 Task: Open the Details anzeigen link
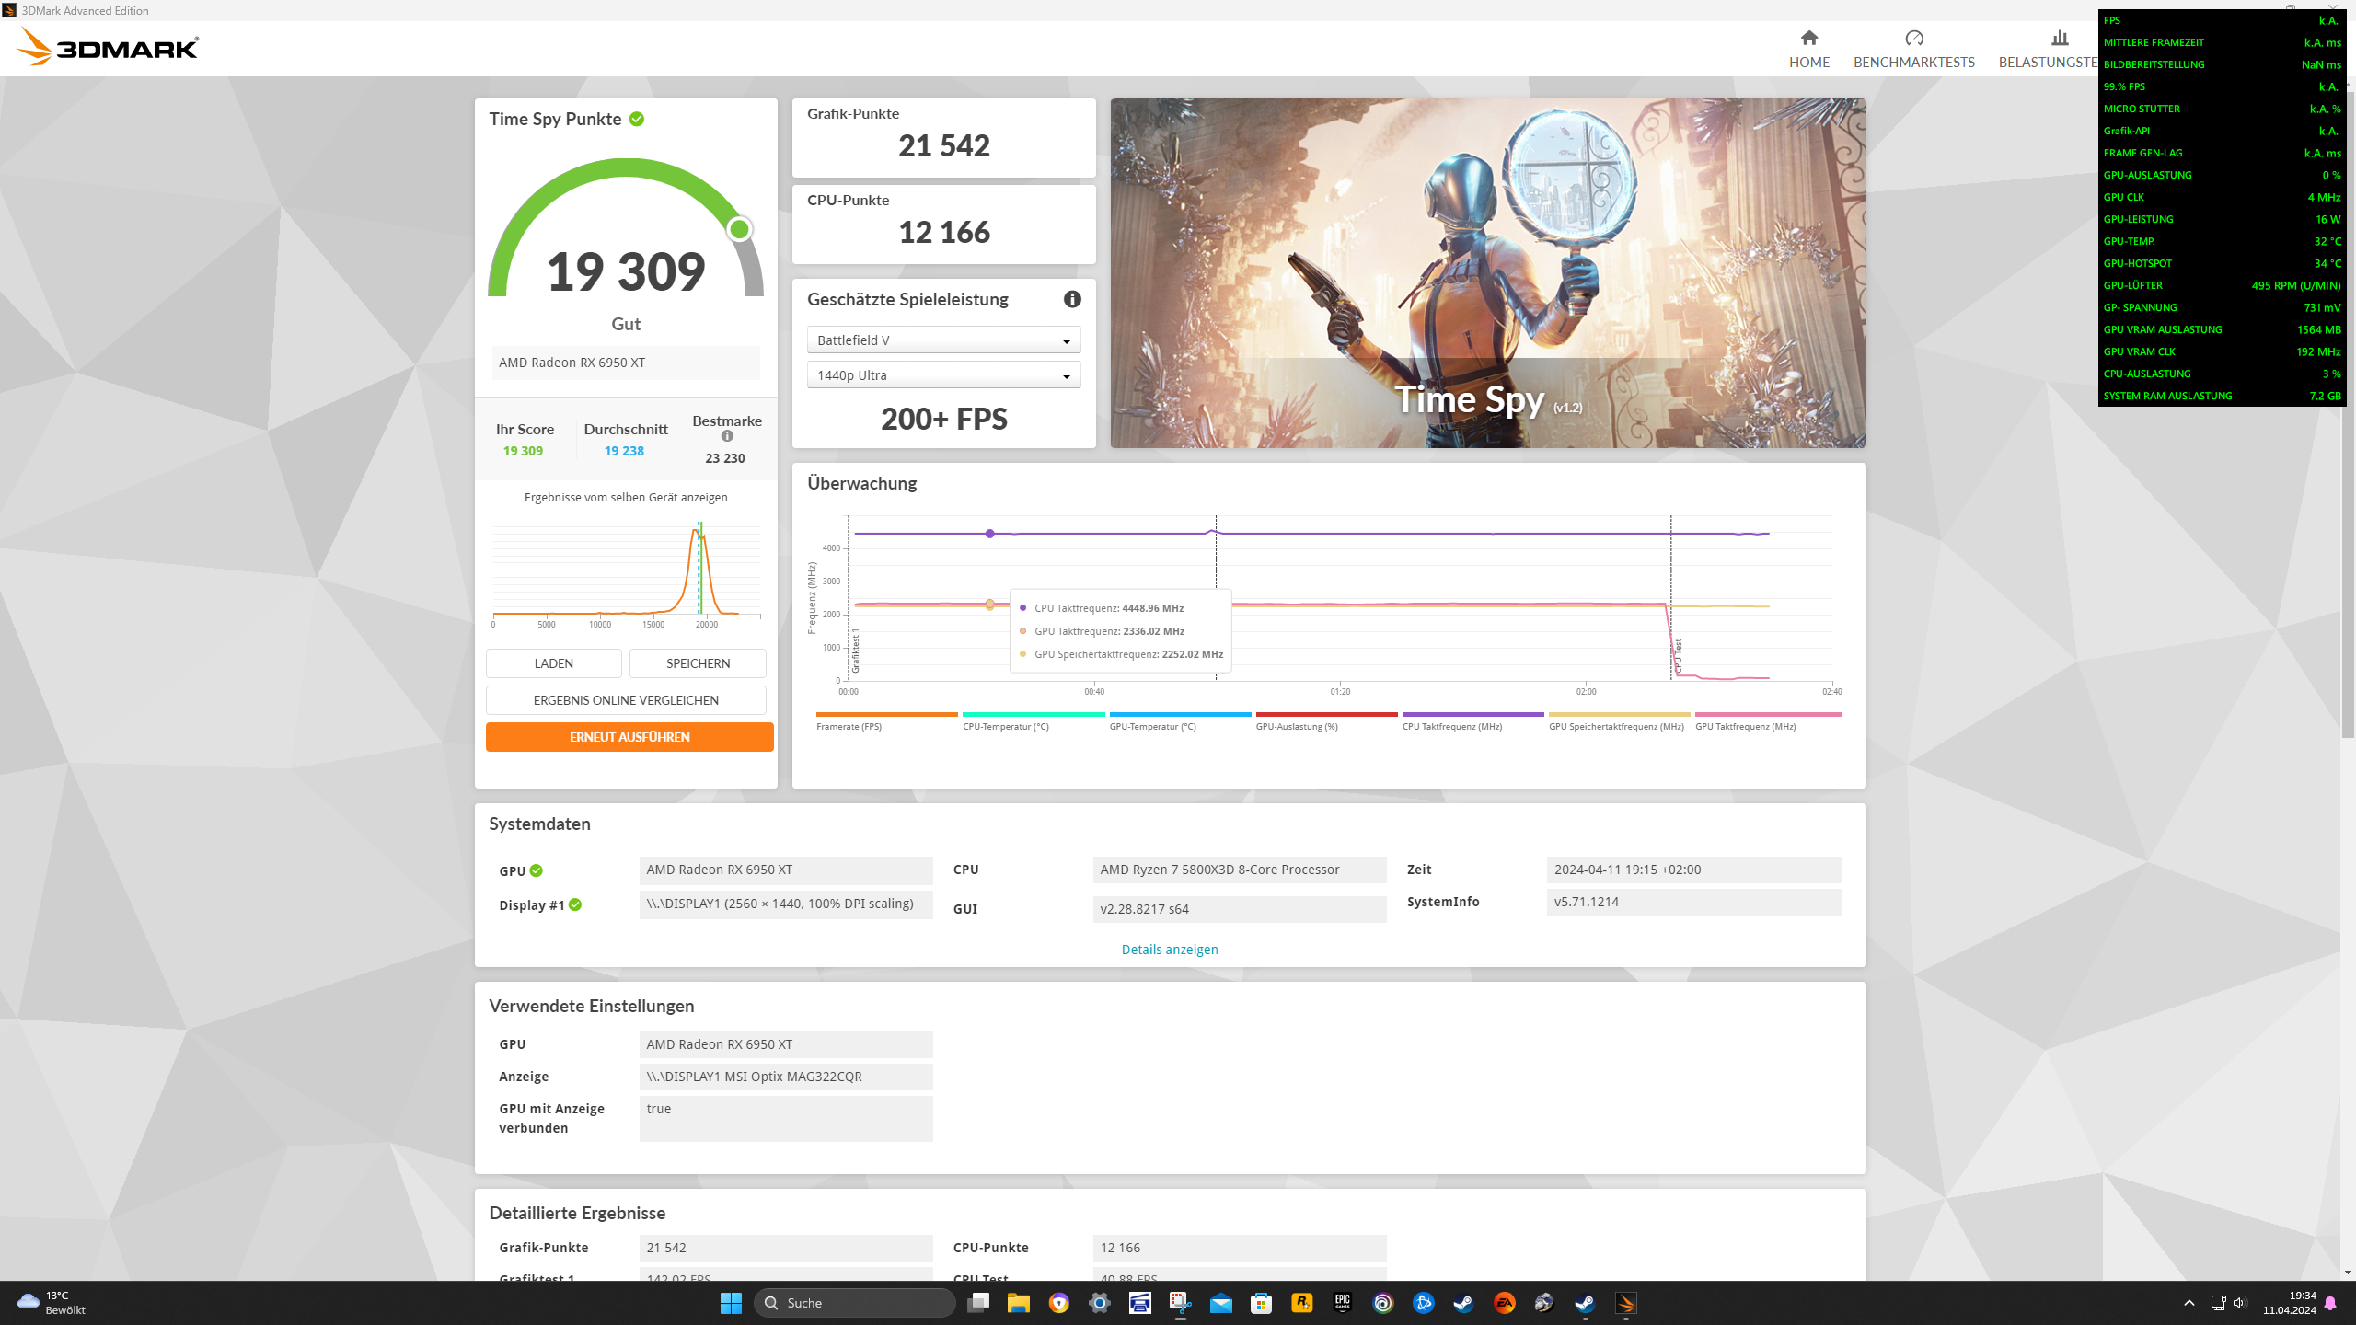click(x=1169, y=950)
